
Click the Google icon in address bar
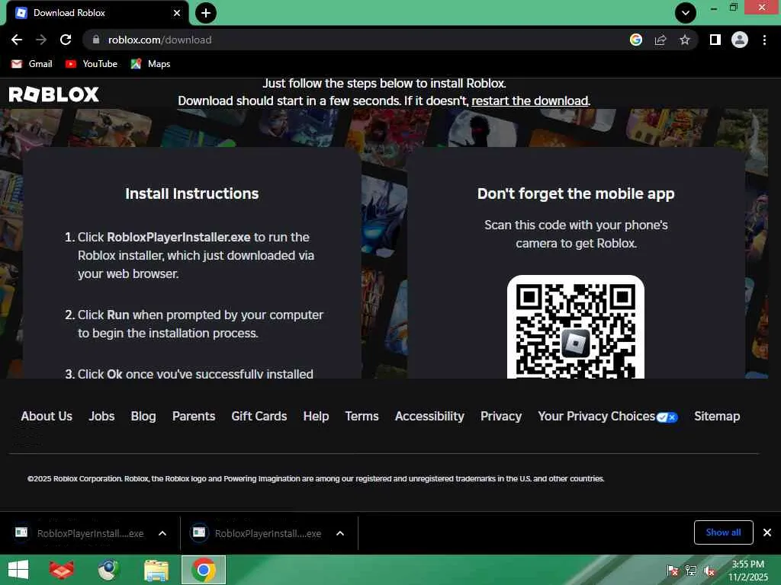coord(636,40)
